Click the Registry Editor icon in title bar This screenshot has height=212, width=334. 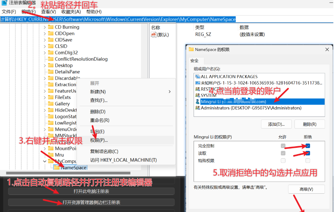pyautogui.click(x=3, y=3)
